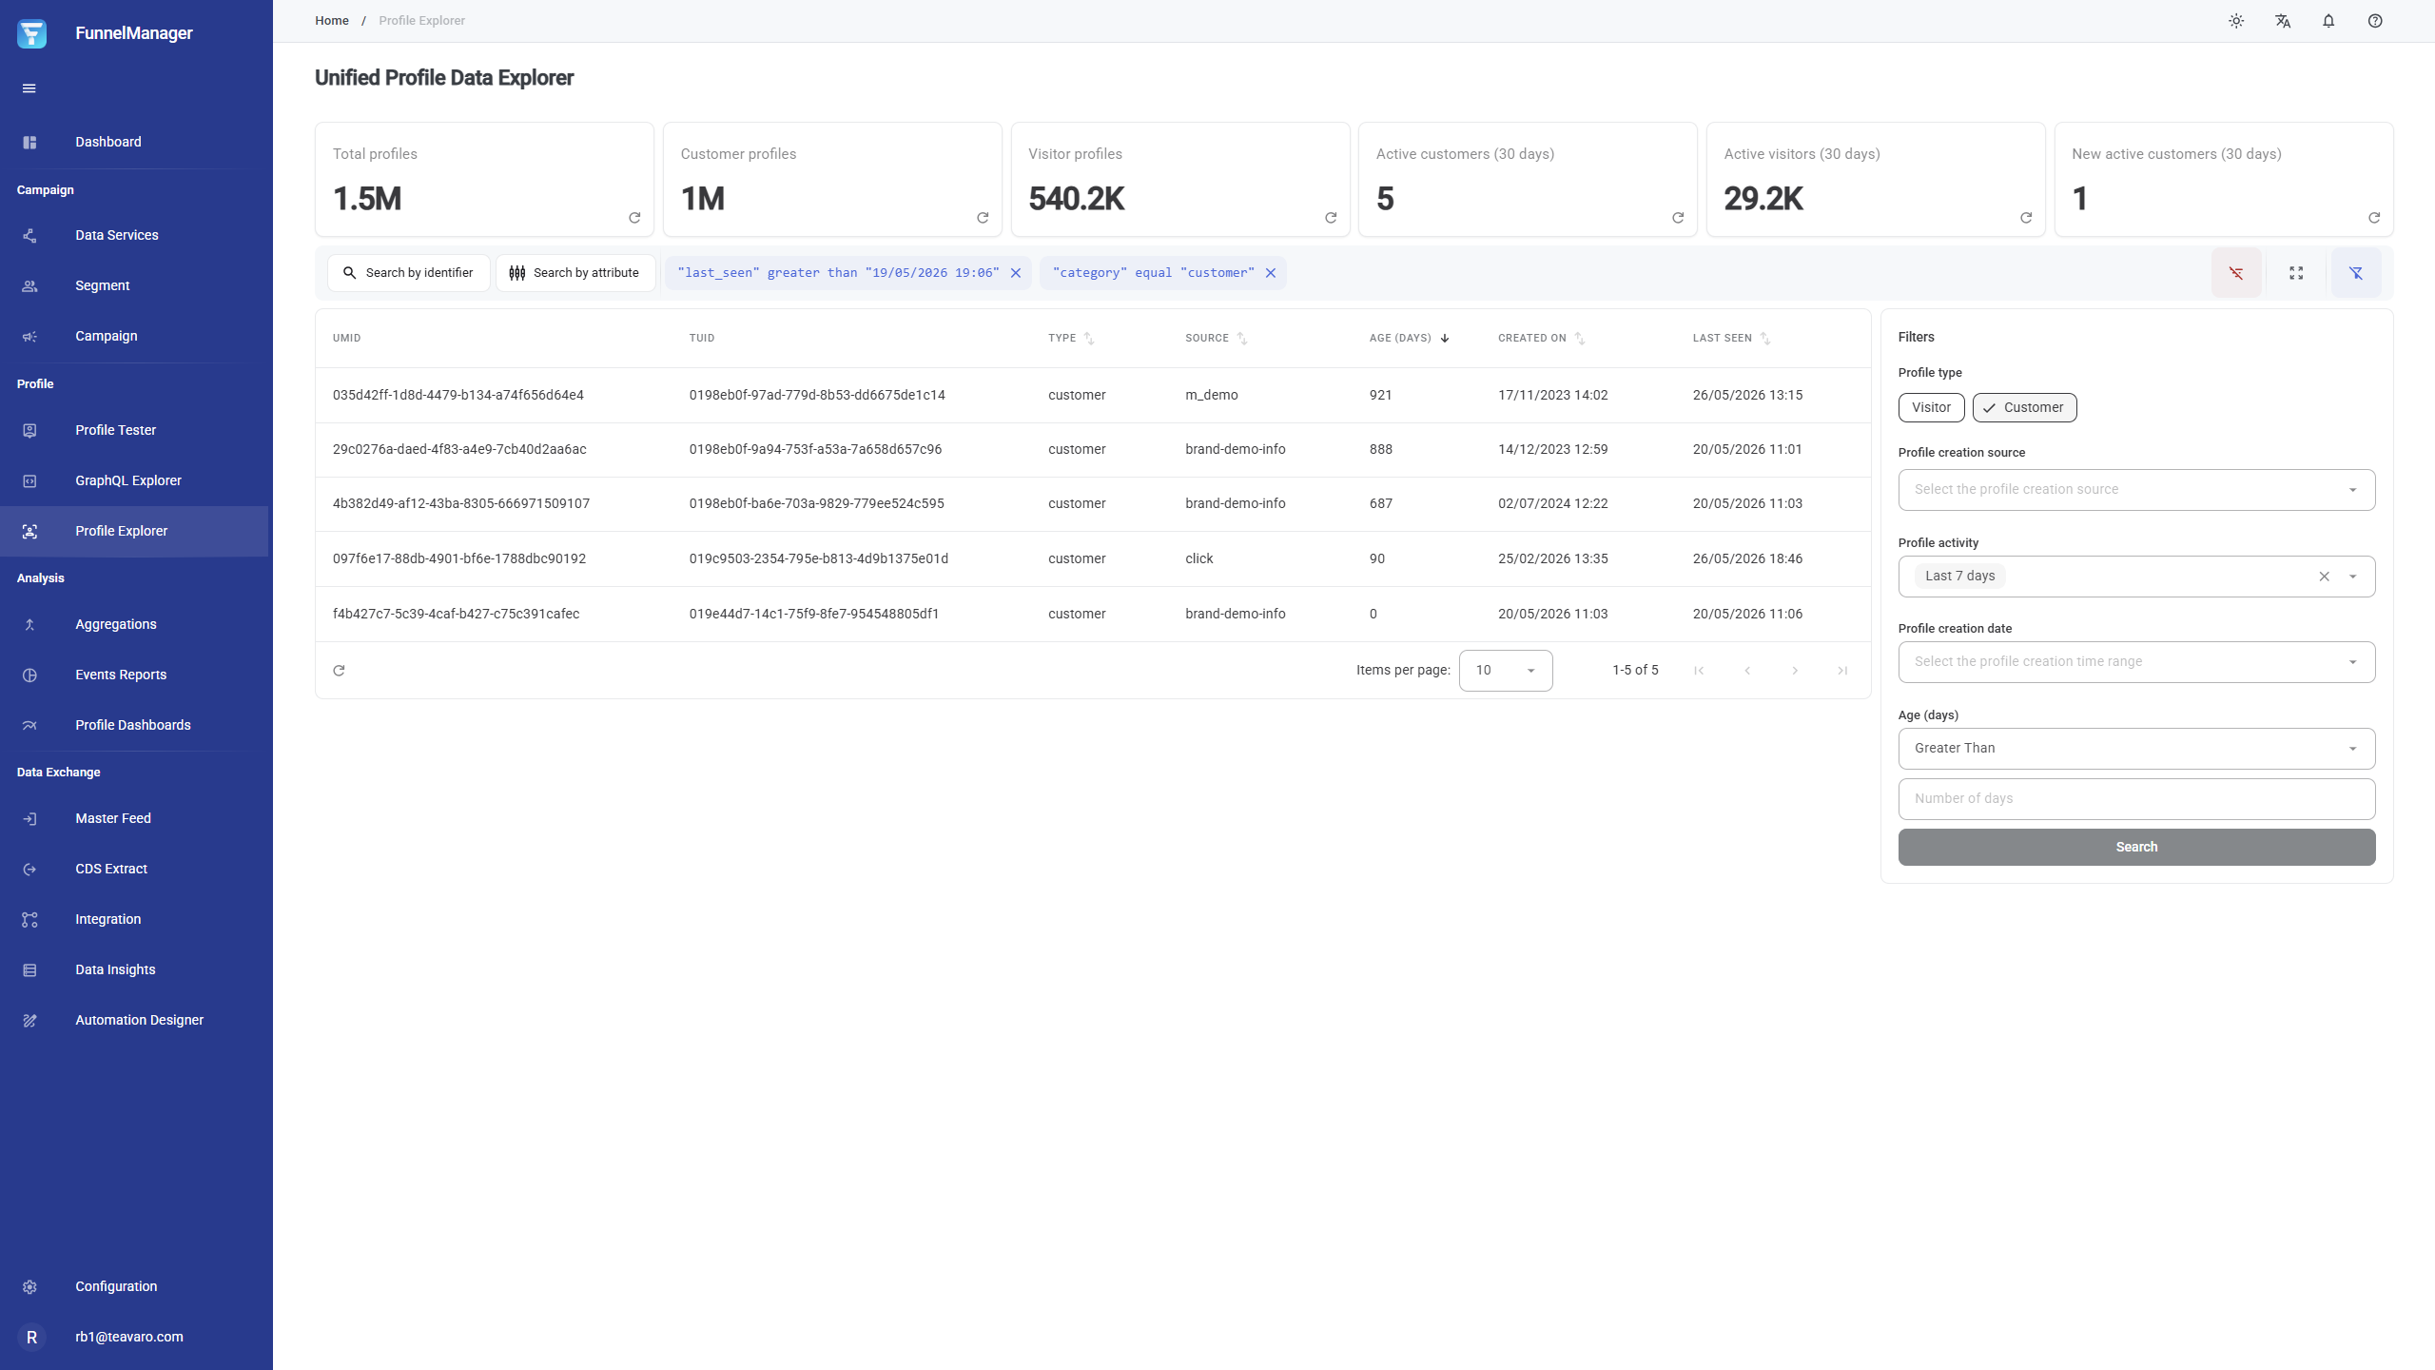Open the help question mark icon
The height and width of the screenshot is (1370, 2435).
pos(2375,21)
